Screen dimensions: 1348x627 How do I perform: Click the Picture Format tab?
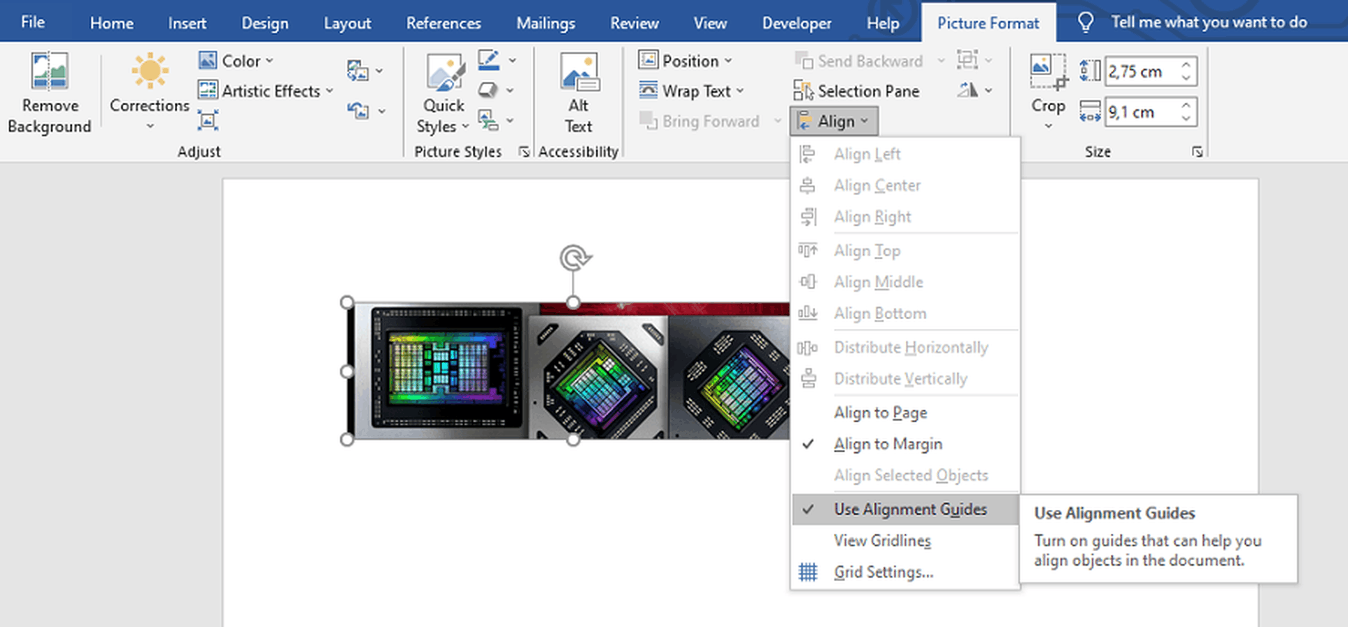[988, 23]
